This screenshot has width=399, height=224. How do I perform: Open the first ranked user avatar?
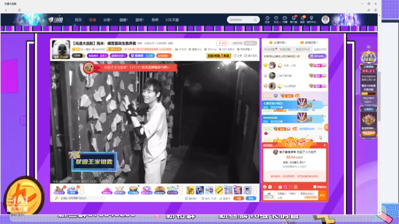click(x=272, y=65)
